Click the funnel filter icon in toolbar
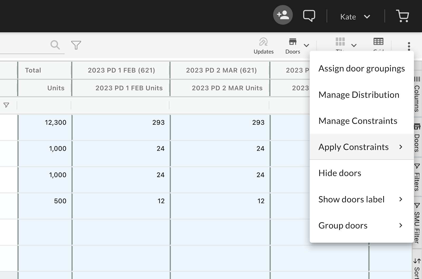This screenshot has width=422, height=279. coord(76,45)
